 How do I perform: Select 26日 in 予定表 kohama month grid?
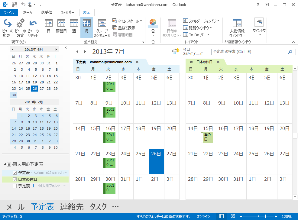[x=157, y=161]
